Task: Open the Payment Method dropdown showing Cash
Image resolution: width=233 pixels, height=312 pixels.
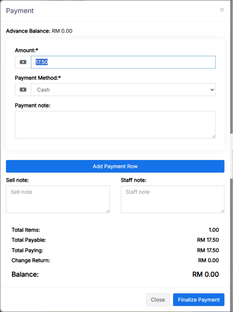Action: (x=123, y=90)
